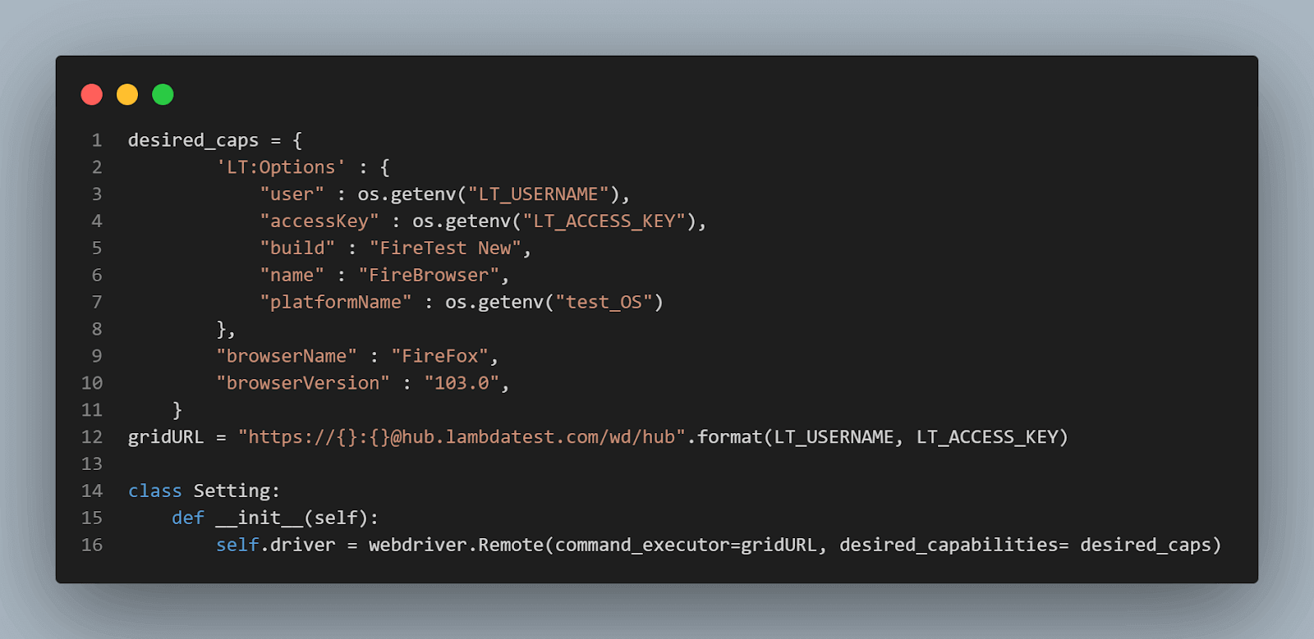Click the green maximize window dot

tap(163, 95)
